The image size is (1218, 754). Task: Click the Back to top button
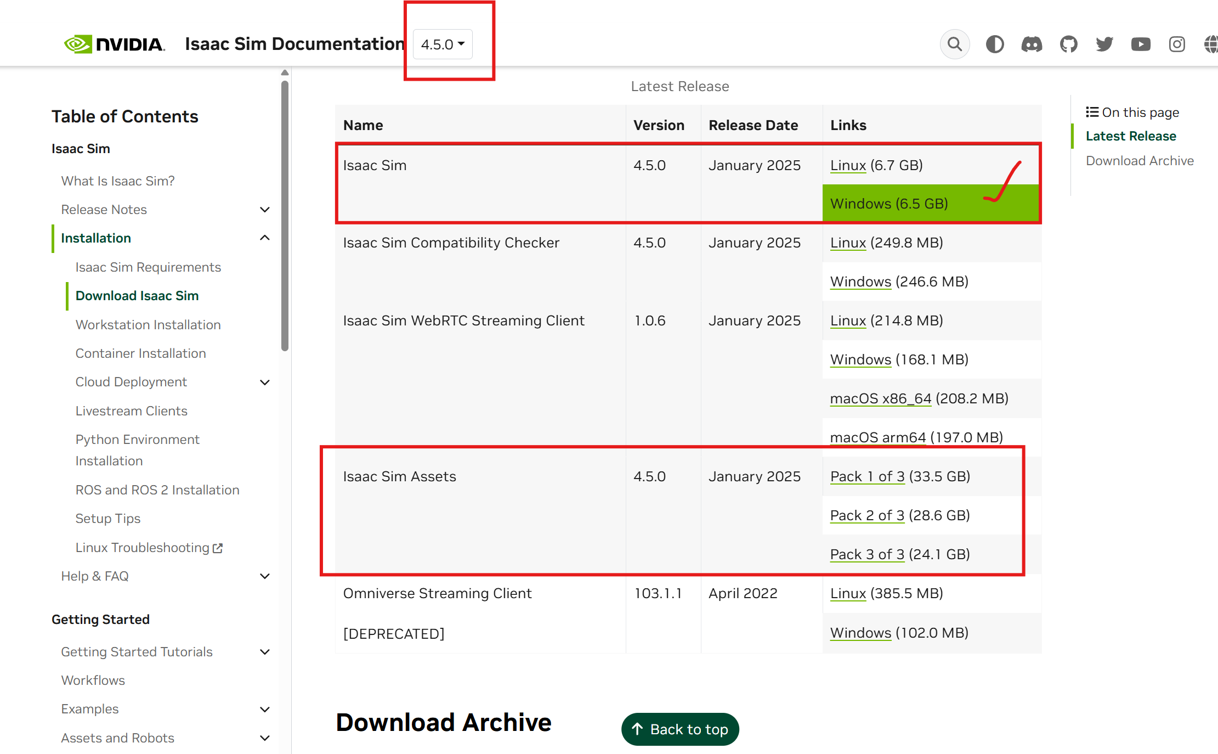(680, 729)
